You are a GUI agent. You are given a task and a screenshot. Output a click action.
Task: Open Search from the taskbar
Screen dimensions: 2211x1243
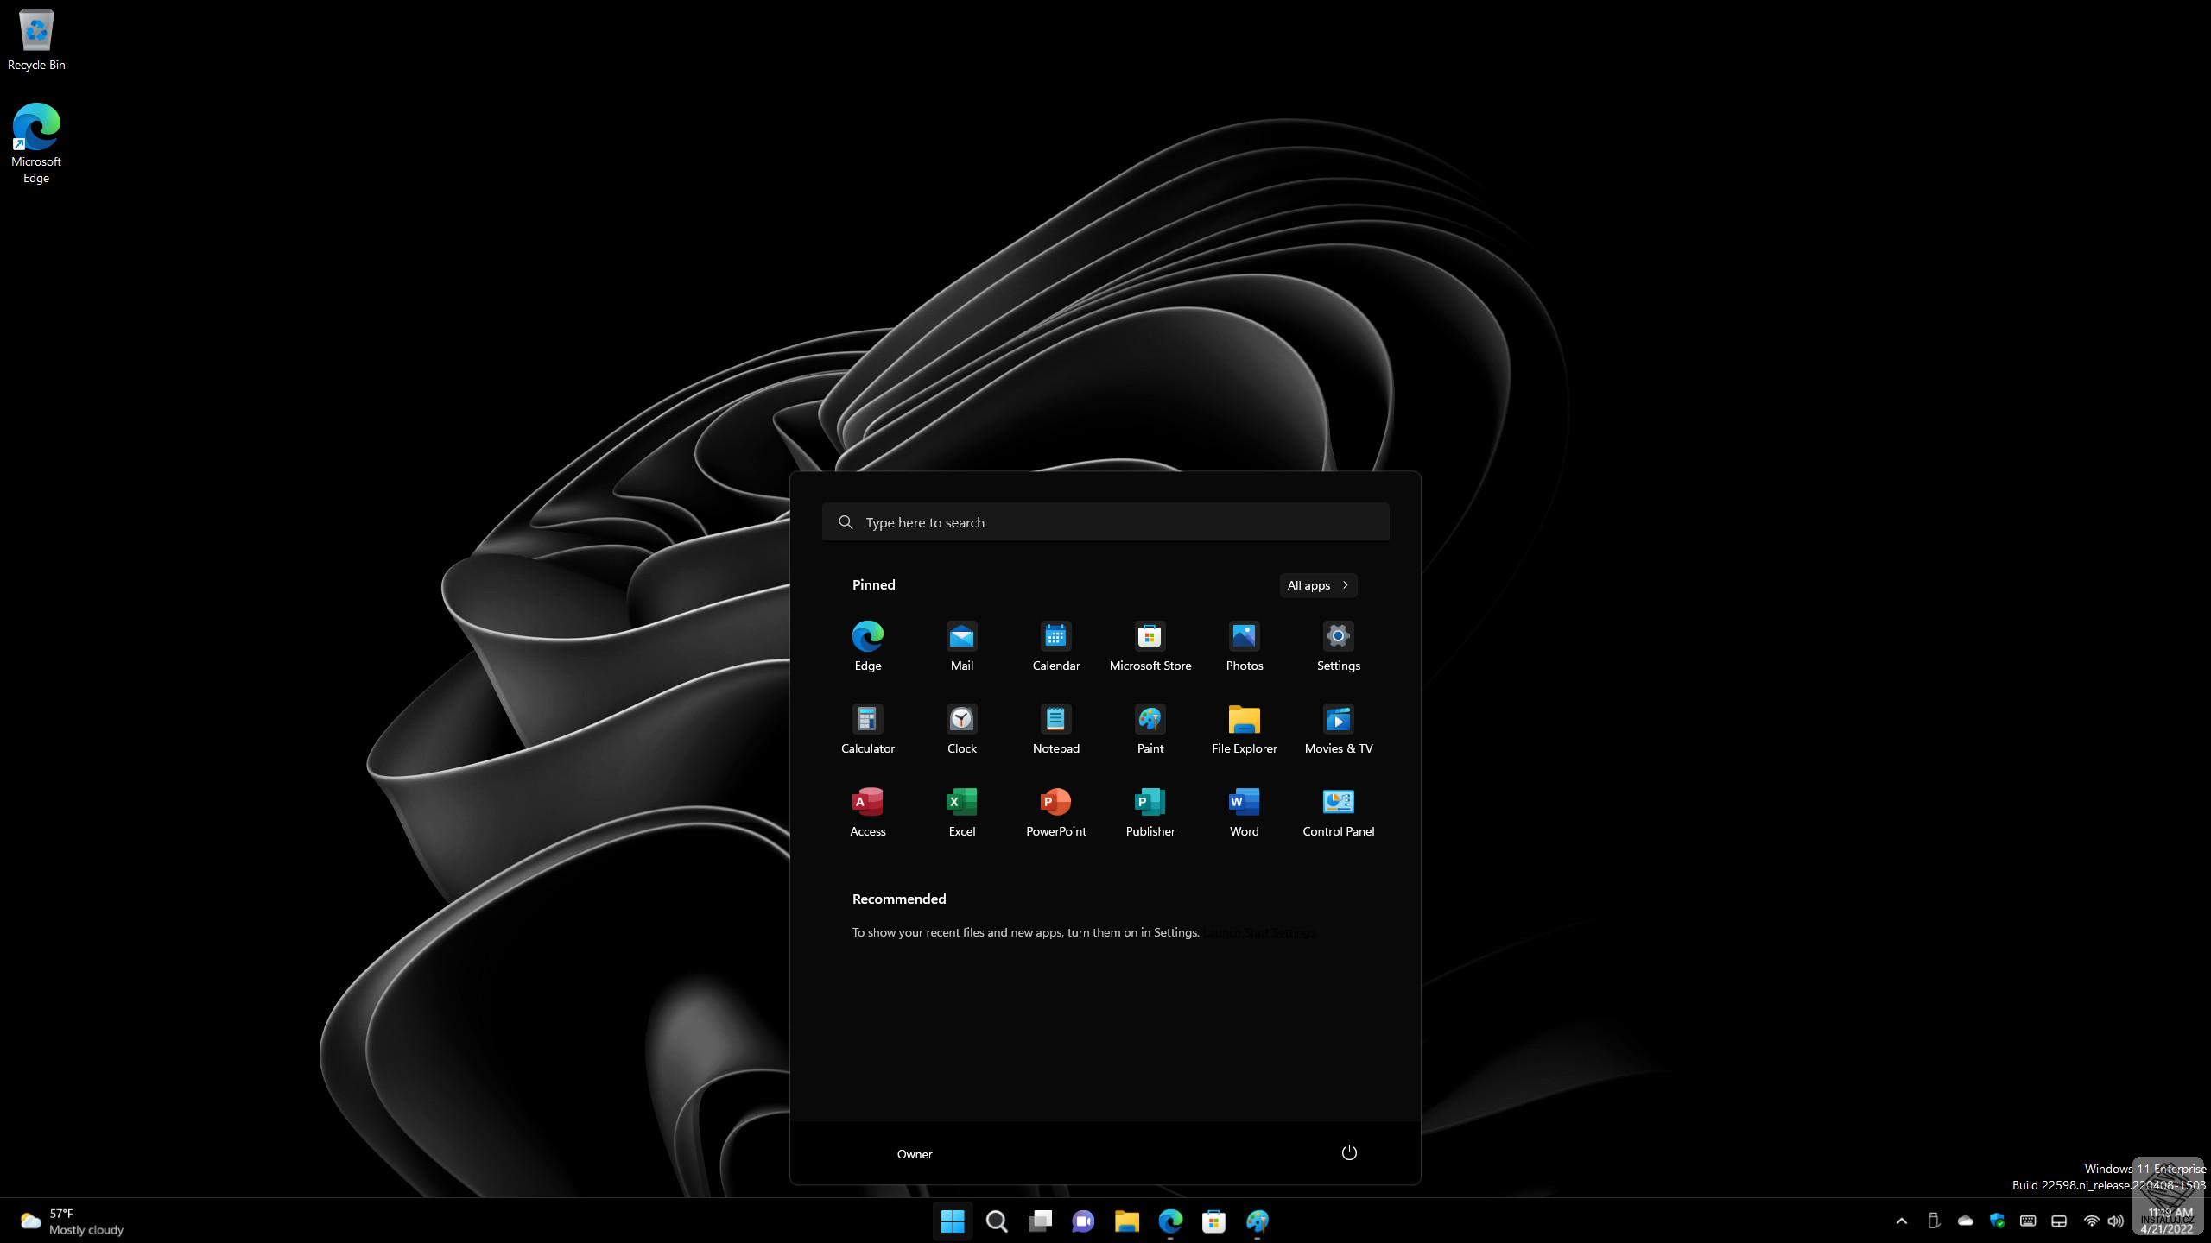pos(997,1221)
